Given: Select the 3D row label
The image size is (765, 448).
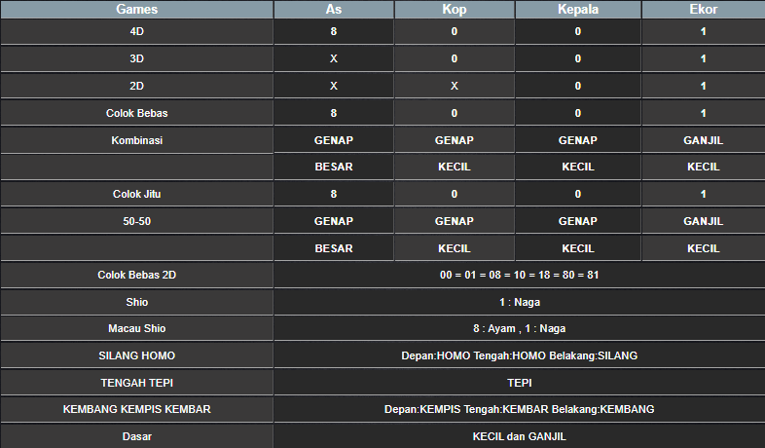Looking at the screenshot, I should 136,59.
